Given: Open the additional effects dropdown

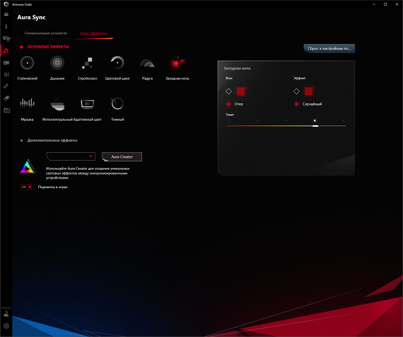Looking at the screenshot, I should tap(71, 157).
